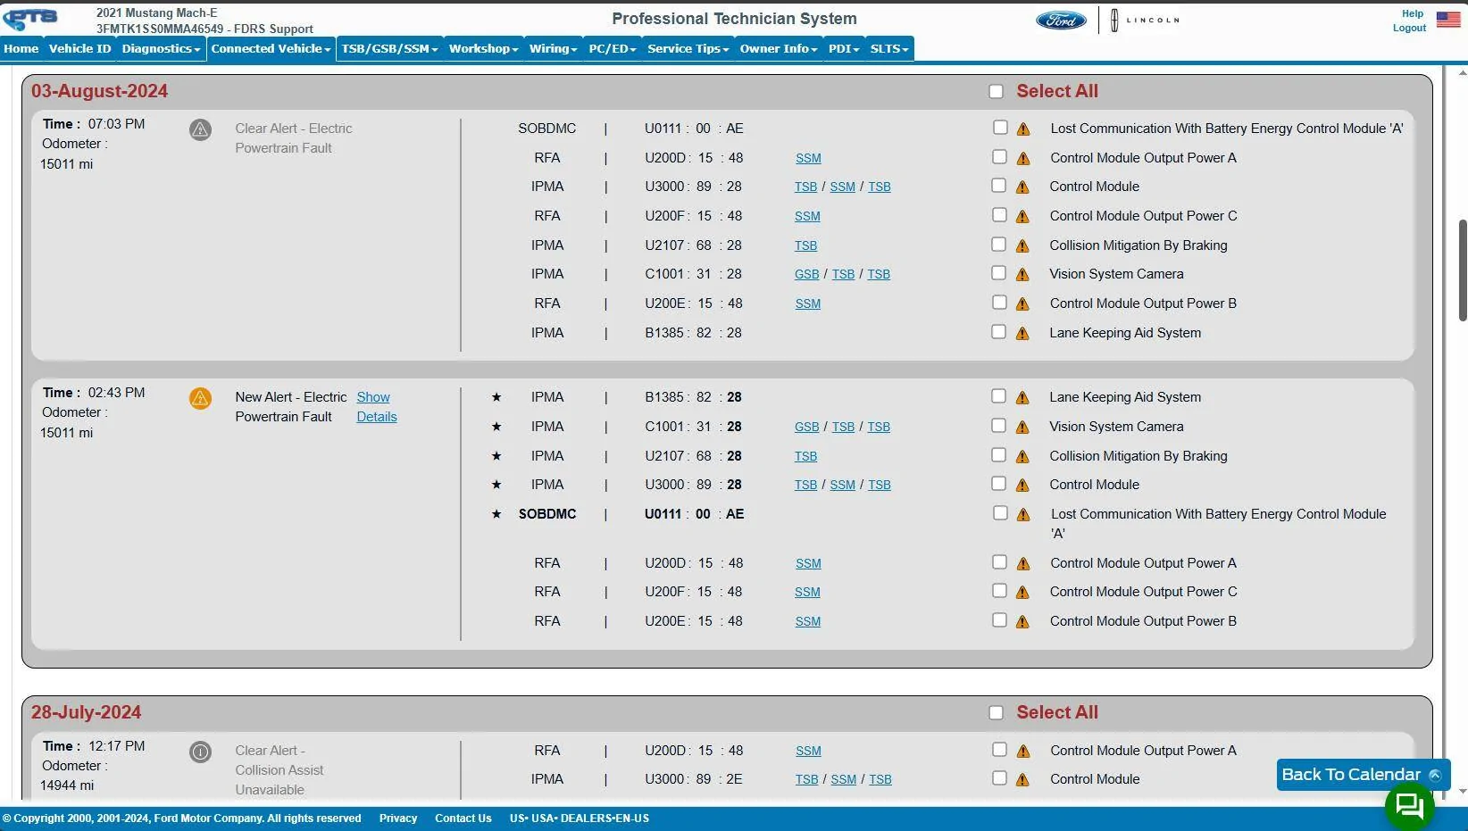The width and height of the screenshot is (1468, 831).
Task: Click warning icon beside Control Module on 28-July
Action: 1022,780
